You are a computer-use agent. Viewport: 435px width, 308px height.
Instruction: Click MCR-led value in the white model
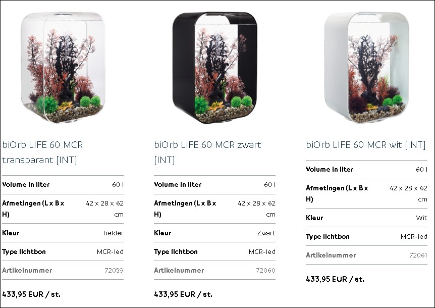pyautogui.click(x=414, y=237)
